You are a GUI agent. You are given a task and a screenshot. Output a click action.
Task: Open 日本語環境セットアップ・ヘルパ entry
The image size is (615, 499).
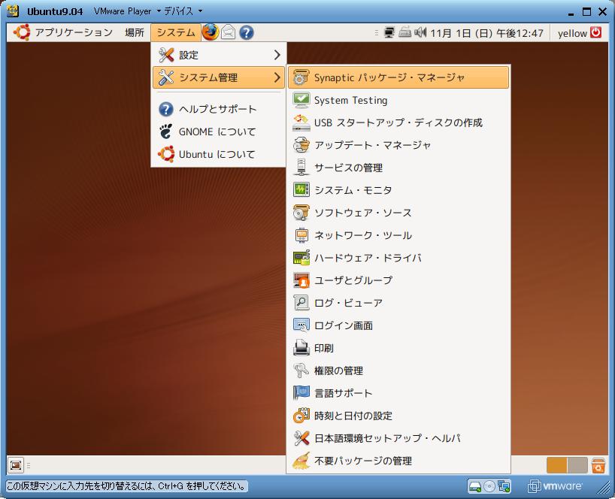click(398, 438)
